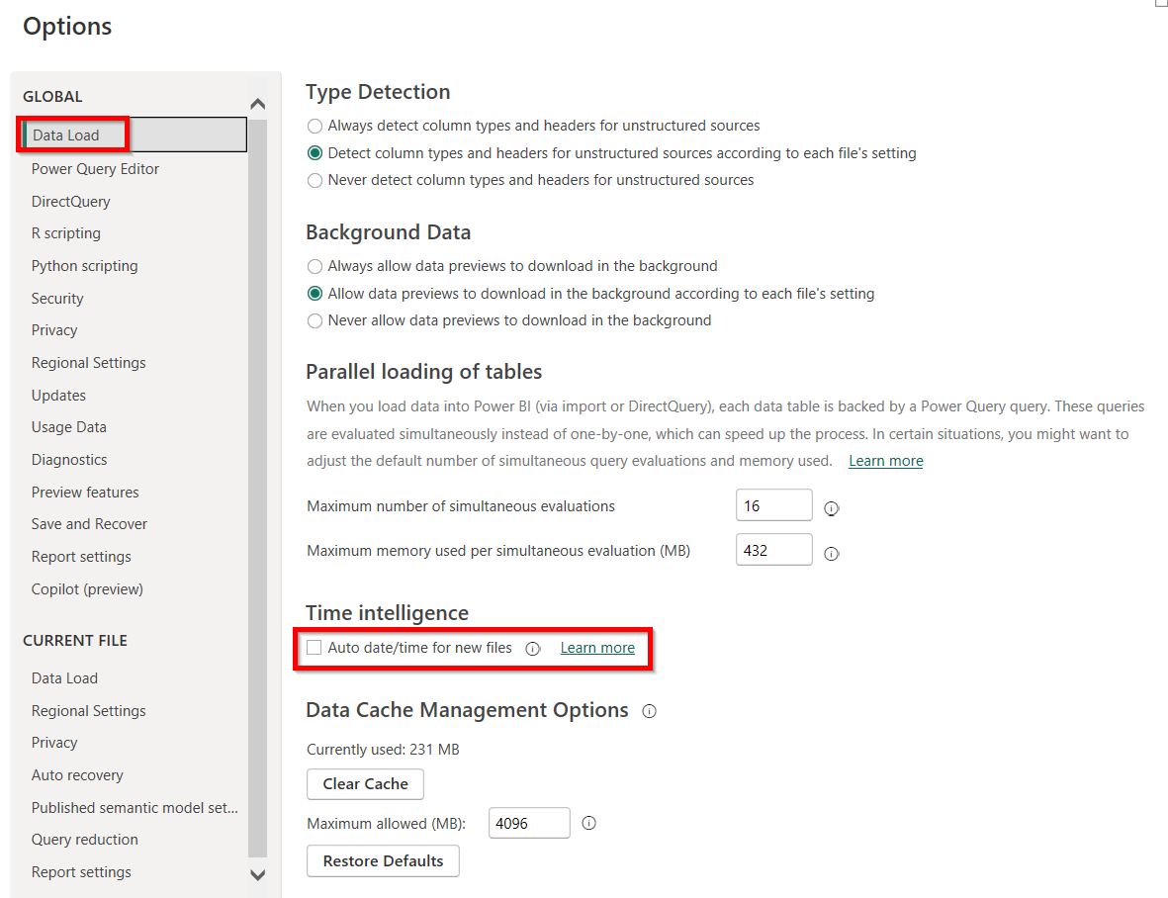This screenshot has width=1168, height=898.
Task: Select Always allow data previews option
Action: [x=315, y=266]
